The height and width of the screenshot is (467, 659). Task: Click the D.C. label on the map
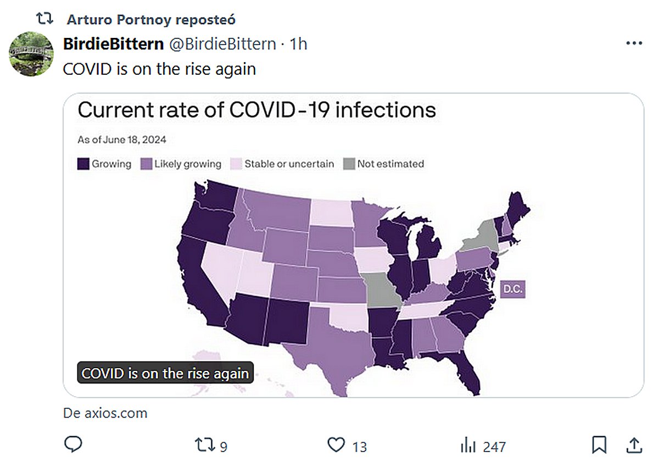click(x=512, y=288)
